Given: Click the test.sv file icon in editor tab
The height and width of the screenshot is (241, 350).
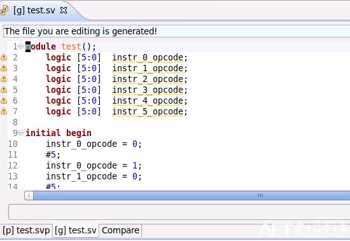Looking at the screenshot, I should click(x=4, y=10).
